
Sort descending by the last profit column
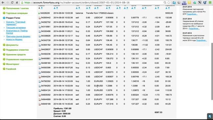(x=169, y=8)
